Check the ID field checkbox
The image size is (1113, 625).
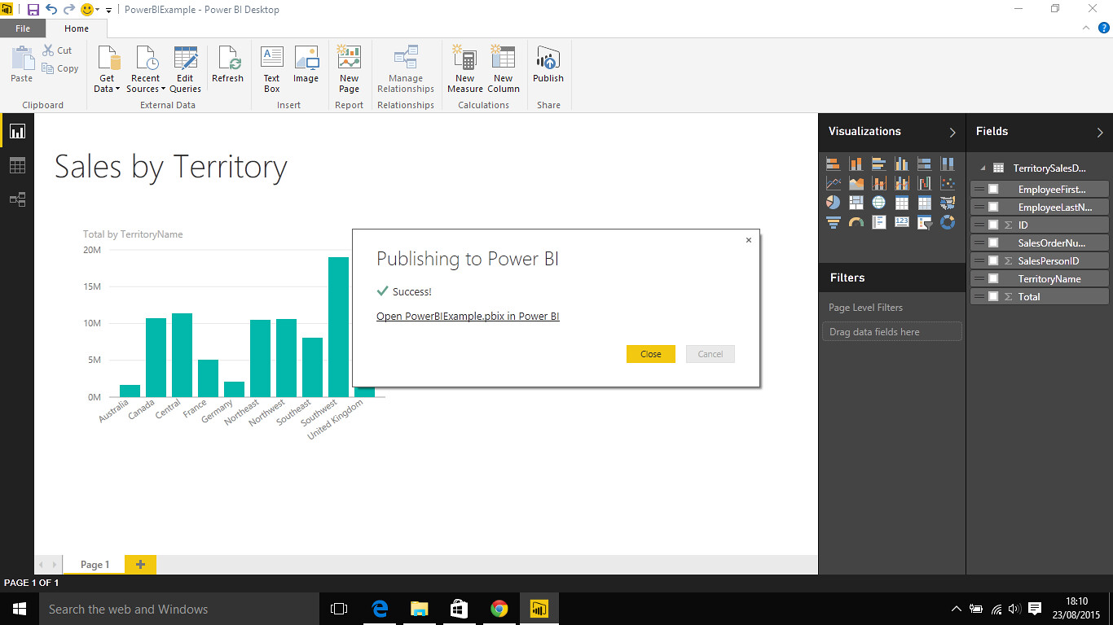(x=993, y=225)
